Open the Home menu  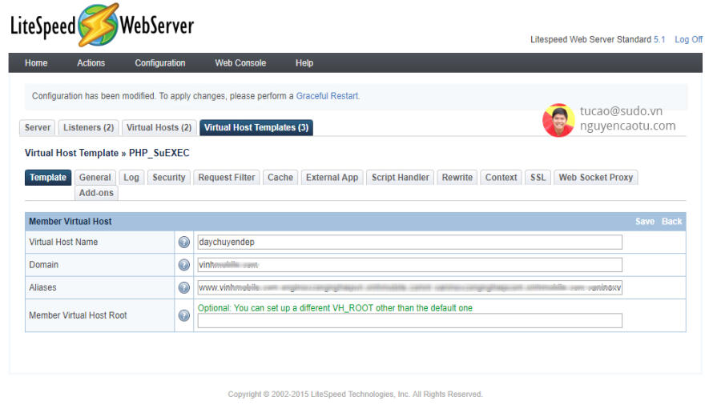36,63
